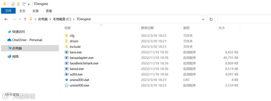
Task: Select the udfd.exe file name
Action: [x=76, y=74]
